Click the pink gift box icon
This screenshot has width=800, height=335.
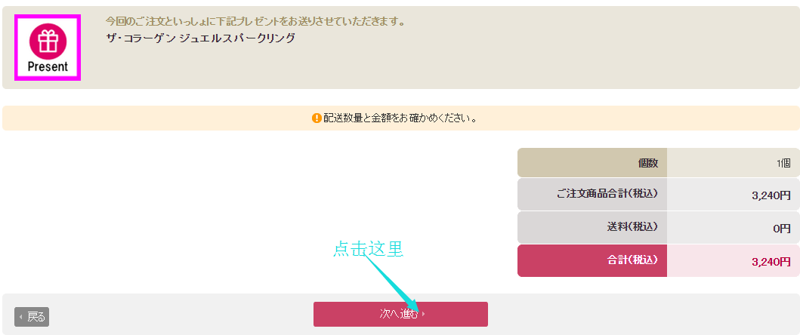(48, 39)
